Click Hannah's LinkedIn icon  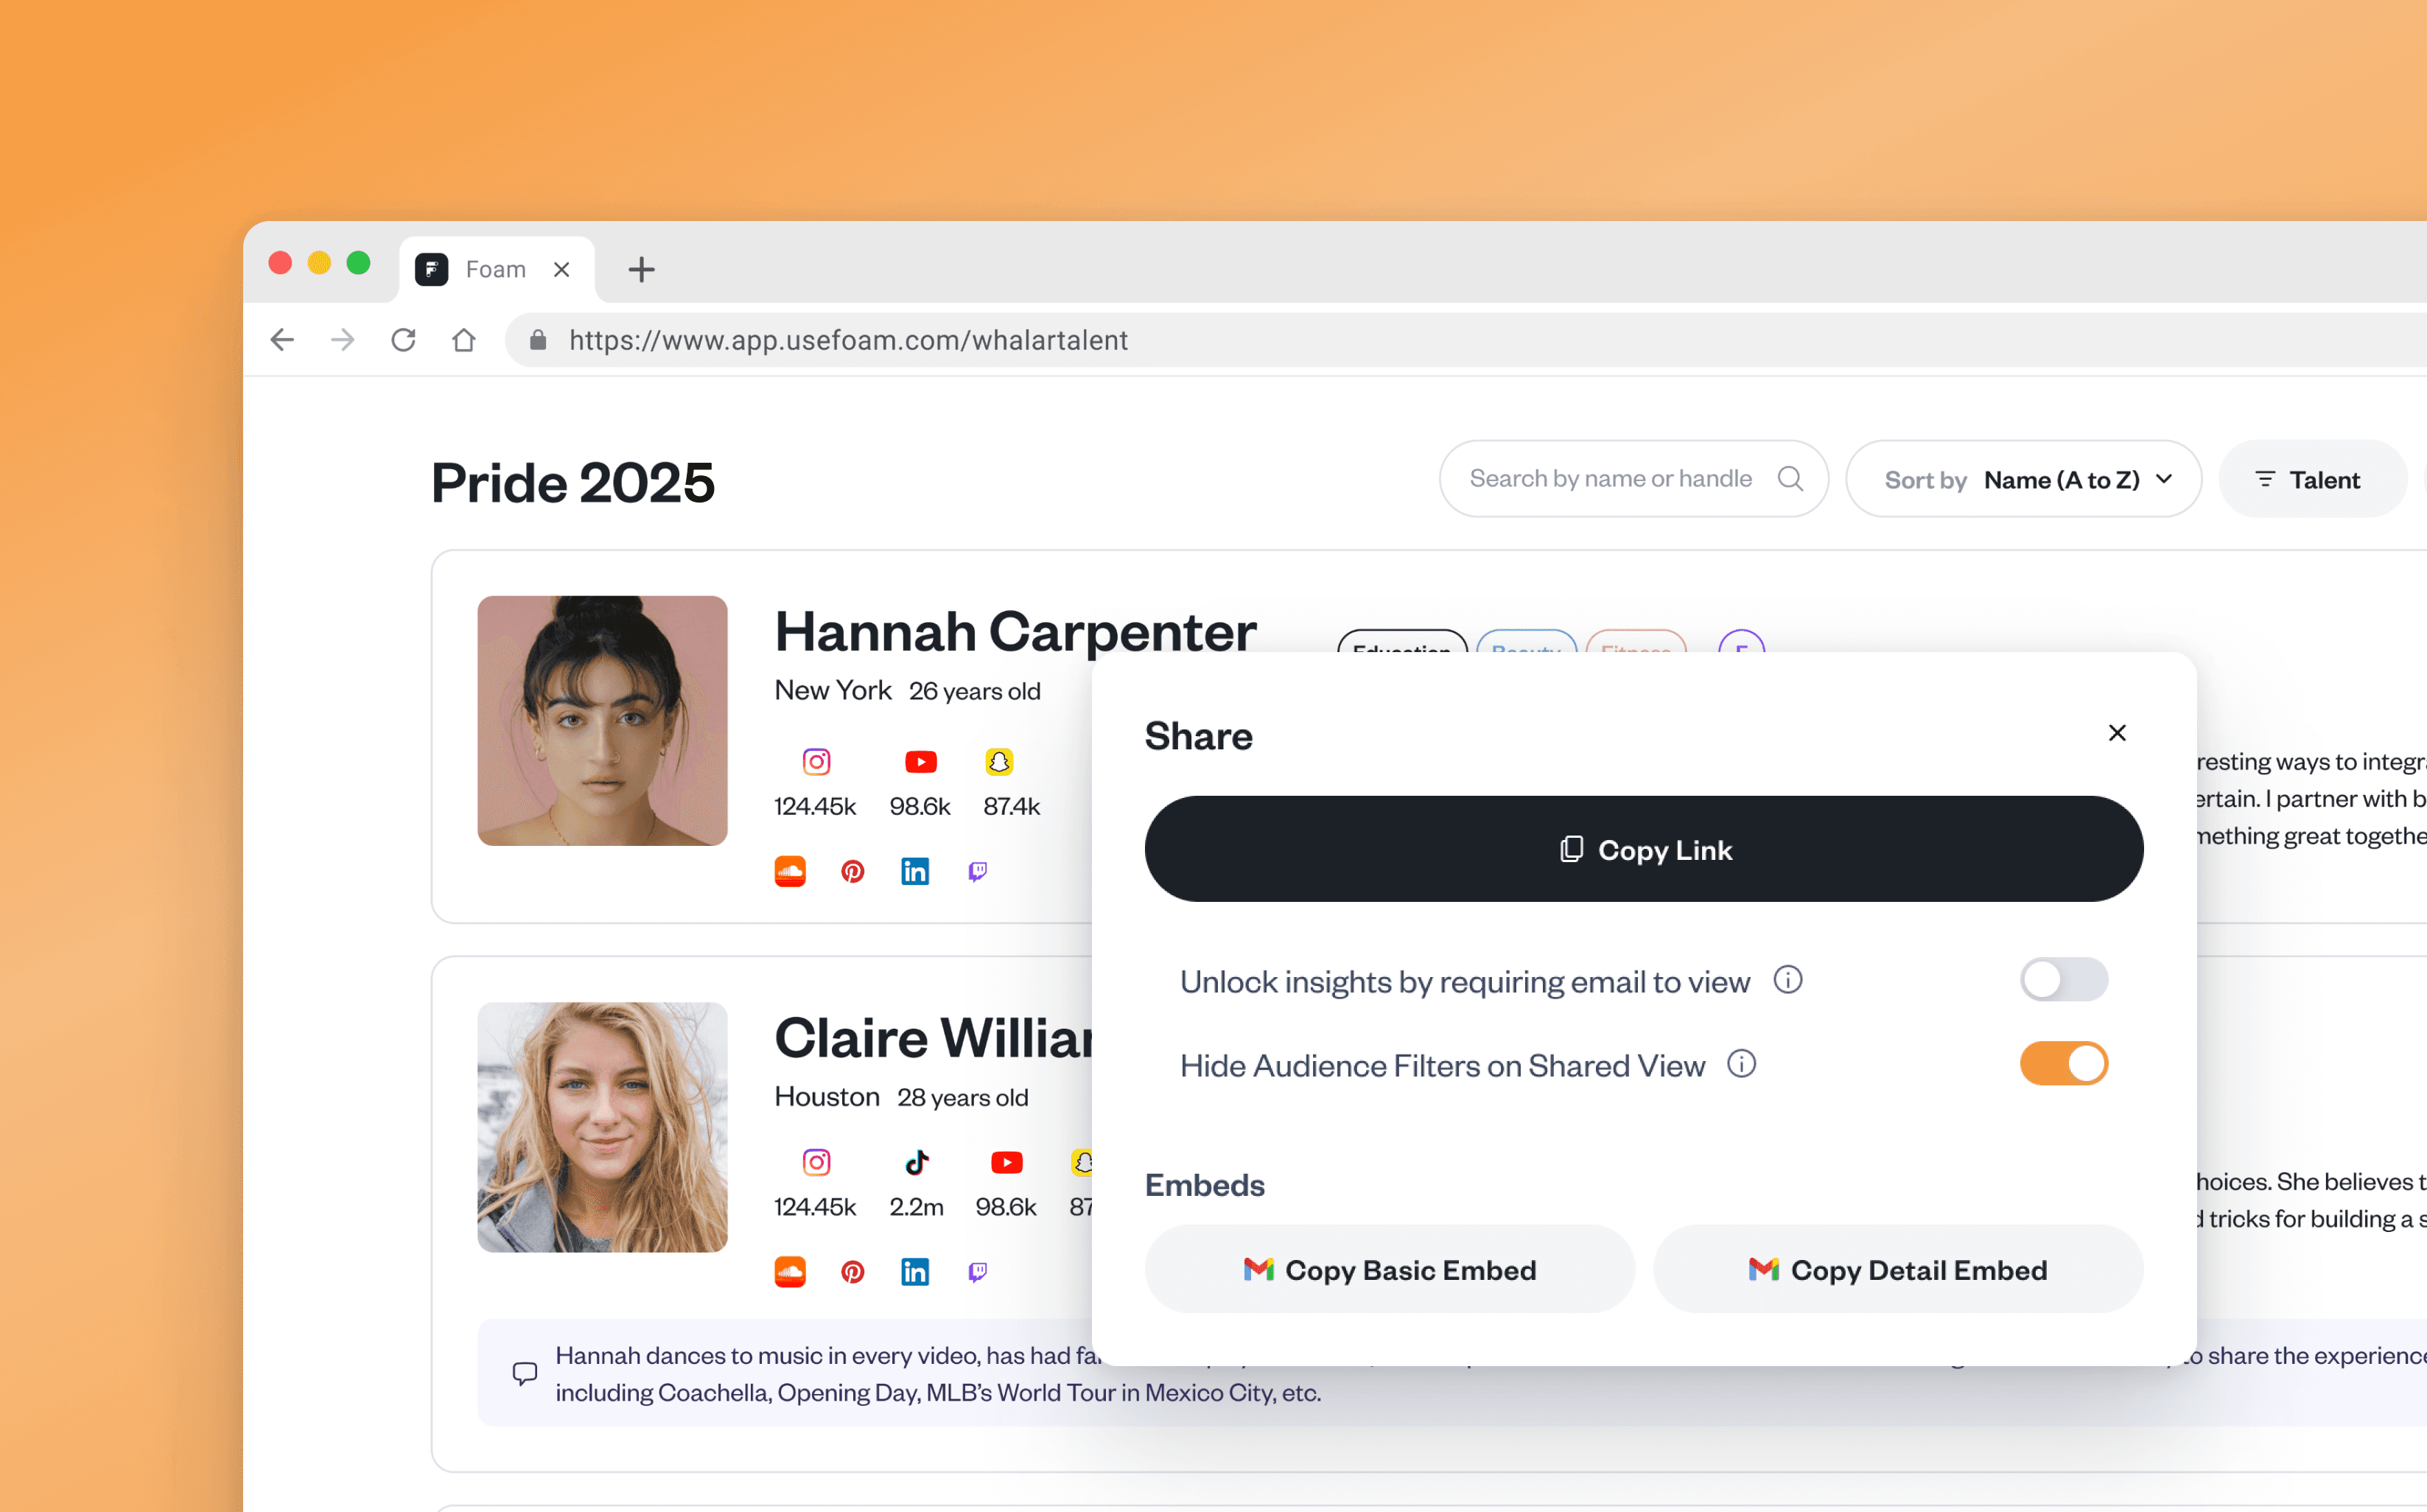click(914, 871)
